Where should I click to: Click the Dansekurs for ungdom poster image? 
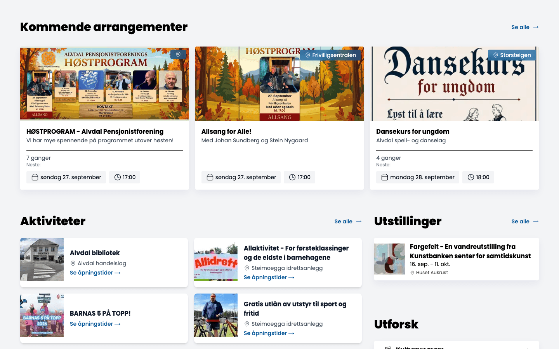pos(454,83)
